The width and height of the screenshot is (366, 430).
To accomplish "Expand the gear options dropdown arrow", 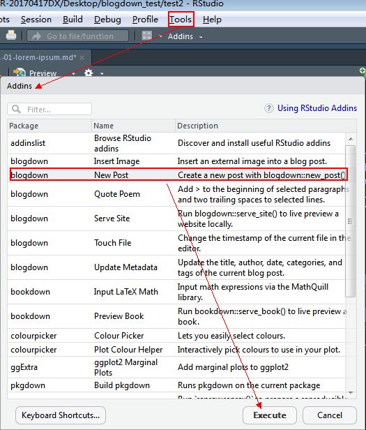I will pos(102,74).
